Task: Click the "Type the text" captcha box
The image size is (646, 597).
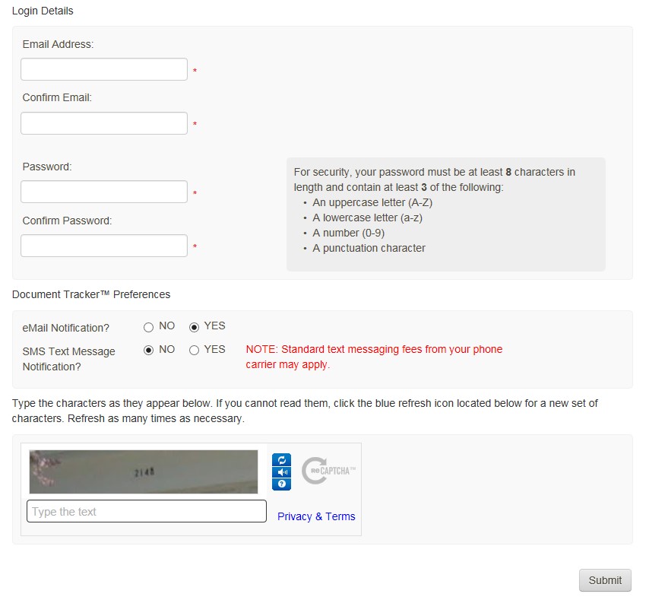Action: pos(147,511)
